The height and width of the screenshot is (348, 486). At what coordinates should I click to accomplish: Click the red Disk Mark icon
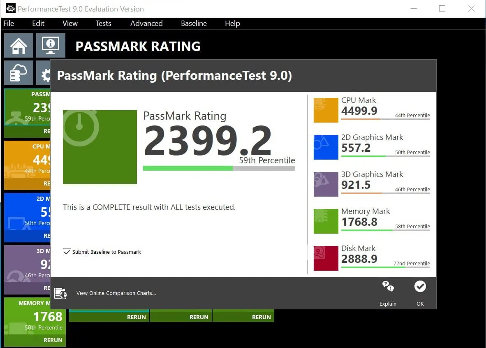tap(326, 258)
